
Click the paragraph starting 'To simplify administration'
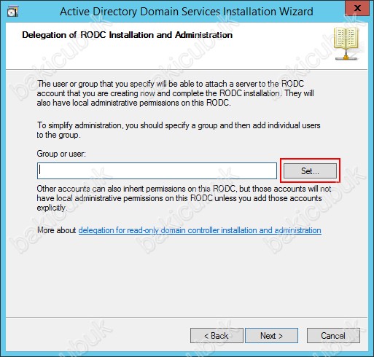tap(179, 130)
